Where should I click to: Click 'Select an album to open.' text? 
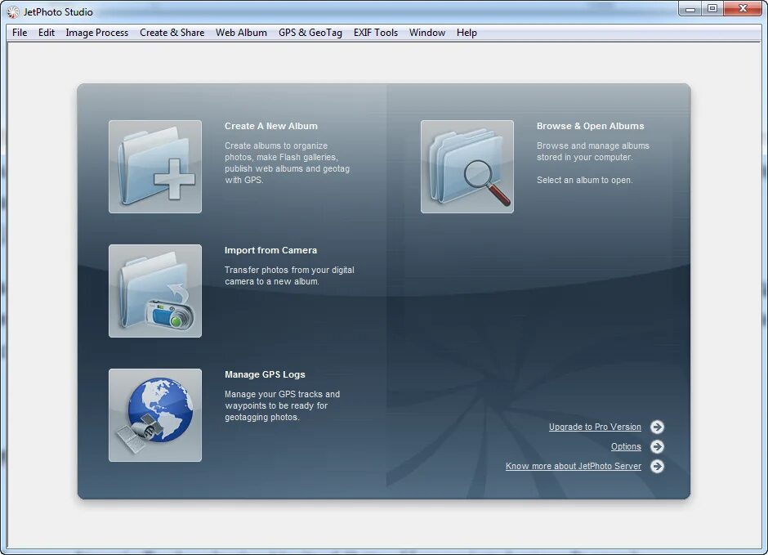point(585,181)
